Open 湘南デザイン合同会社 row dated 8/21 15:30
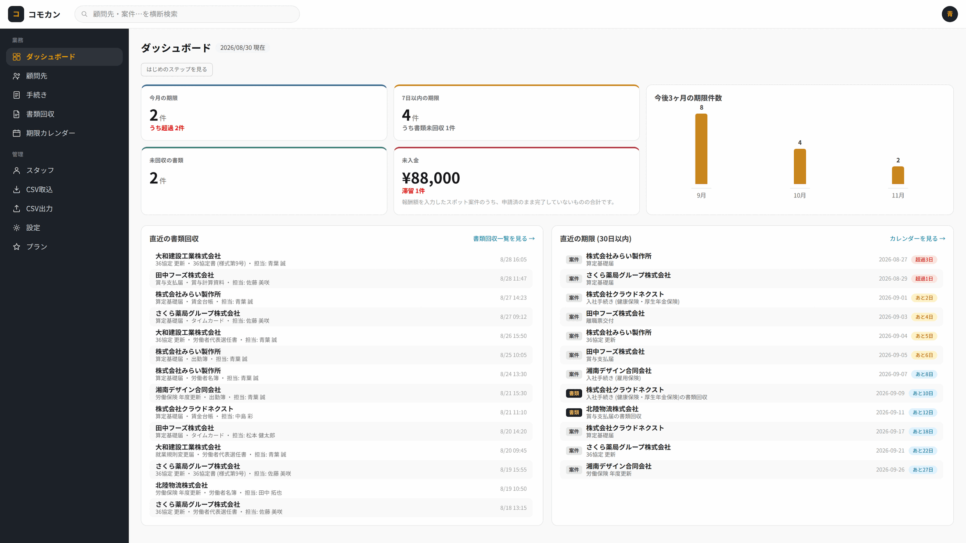Viewport: 966px width, 543px height. click(x=341, y=393)
